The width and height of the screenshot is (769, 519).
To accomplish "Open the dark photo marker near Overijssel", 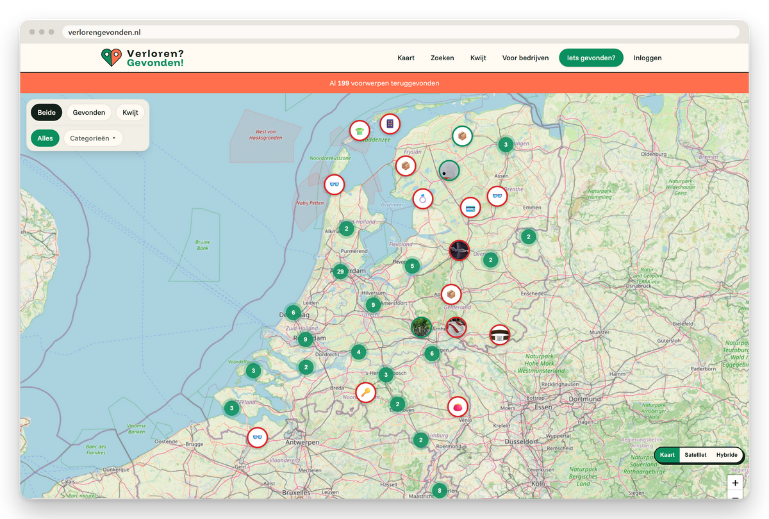I will coord(459,251).
